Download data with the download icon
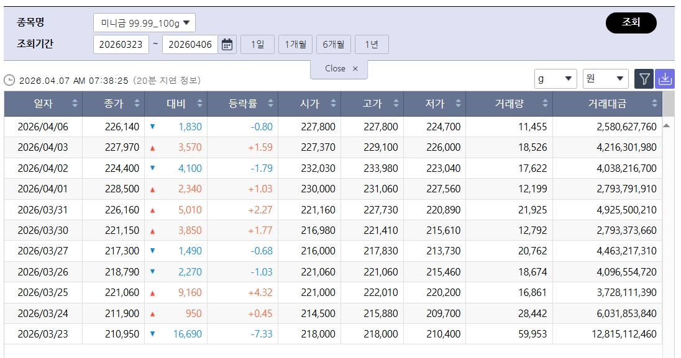The height and width of the screenshot is (358, 681). pos(664,79)
